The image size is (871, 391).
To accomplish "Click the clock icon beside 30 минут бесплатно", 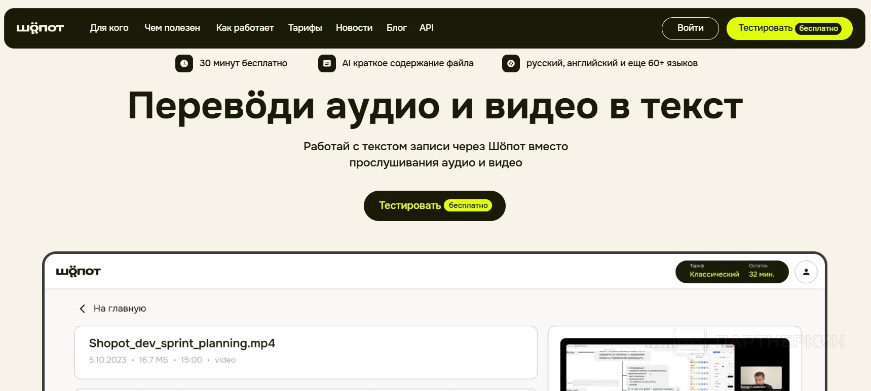I will (x=184, y=63).
